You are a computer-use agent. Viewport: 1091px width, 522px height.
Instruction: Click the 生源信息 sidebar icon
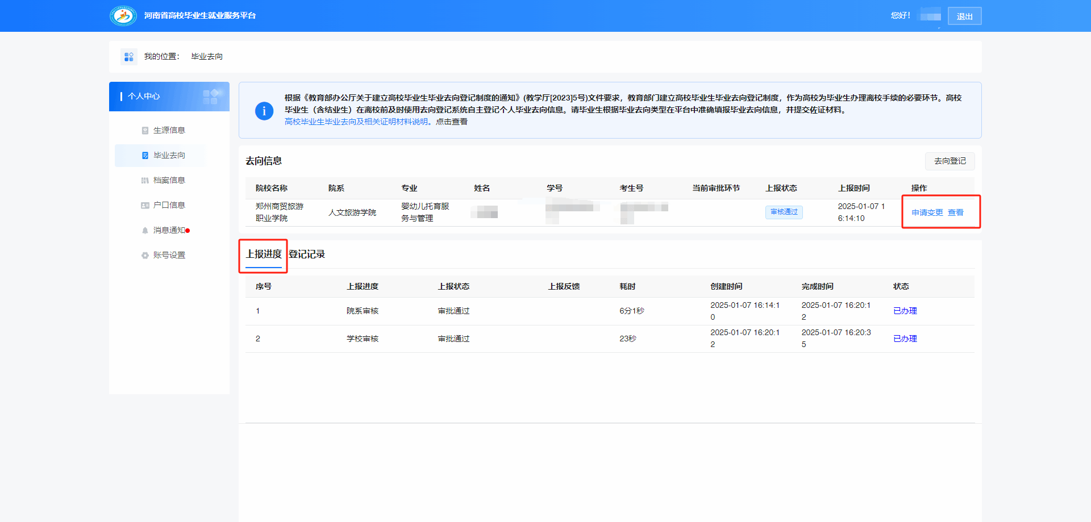coord(145,131)
